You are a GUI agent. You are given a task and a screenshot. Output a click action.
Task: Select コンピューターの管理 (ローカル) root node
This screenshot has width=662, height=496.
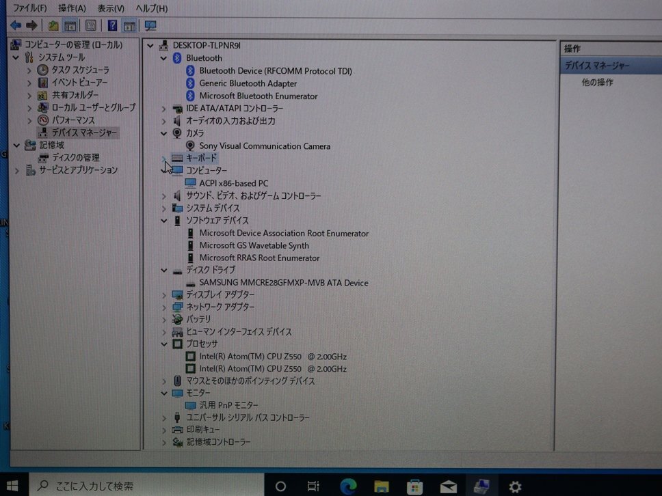pos(73,44)
